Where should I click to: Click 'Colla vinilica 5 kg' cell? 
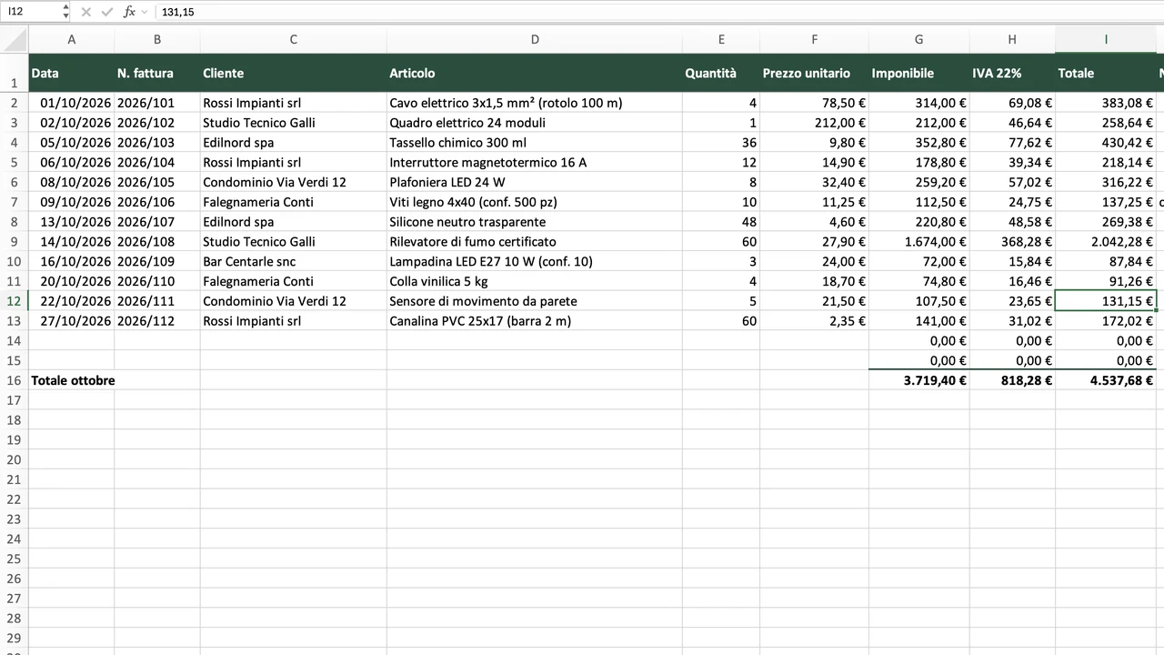[535, 281]
